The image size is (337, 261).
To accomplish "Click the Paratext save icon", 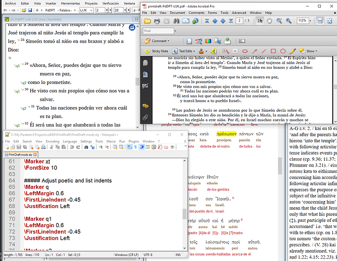I will point(30,10).
